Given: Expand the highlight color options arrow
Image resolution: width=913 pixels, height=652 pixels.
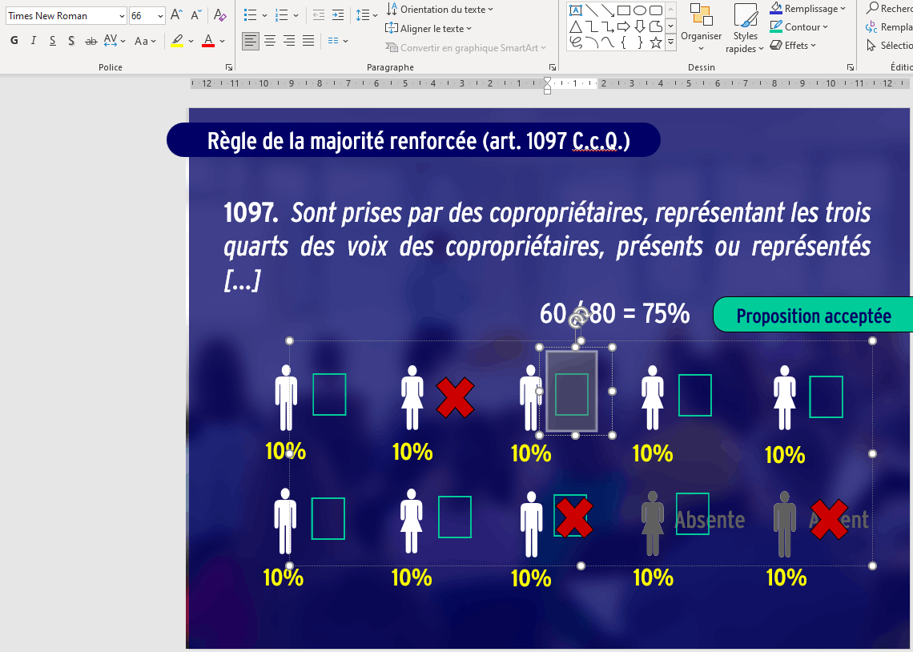Looking at the screenshot, I should [191, 42].
